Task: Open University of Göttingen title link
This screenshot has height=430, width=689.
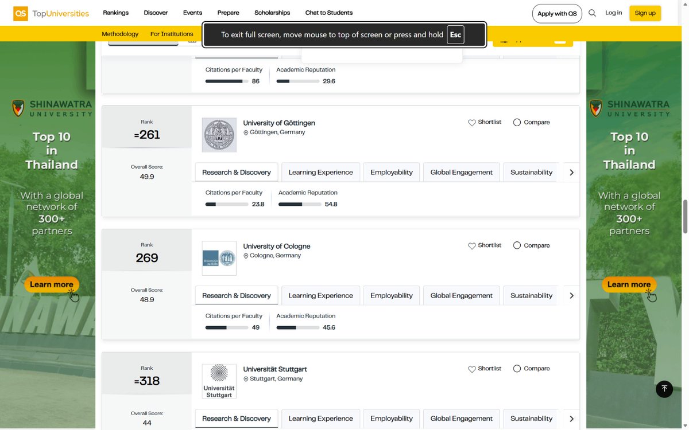Action: tap(279, 123)
